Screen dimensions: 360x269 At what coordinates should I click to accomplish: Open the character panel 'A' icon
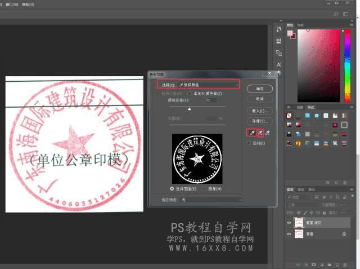click(279, 65)
